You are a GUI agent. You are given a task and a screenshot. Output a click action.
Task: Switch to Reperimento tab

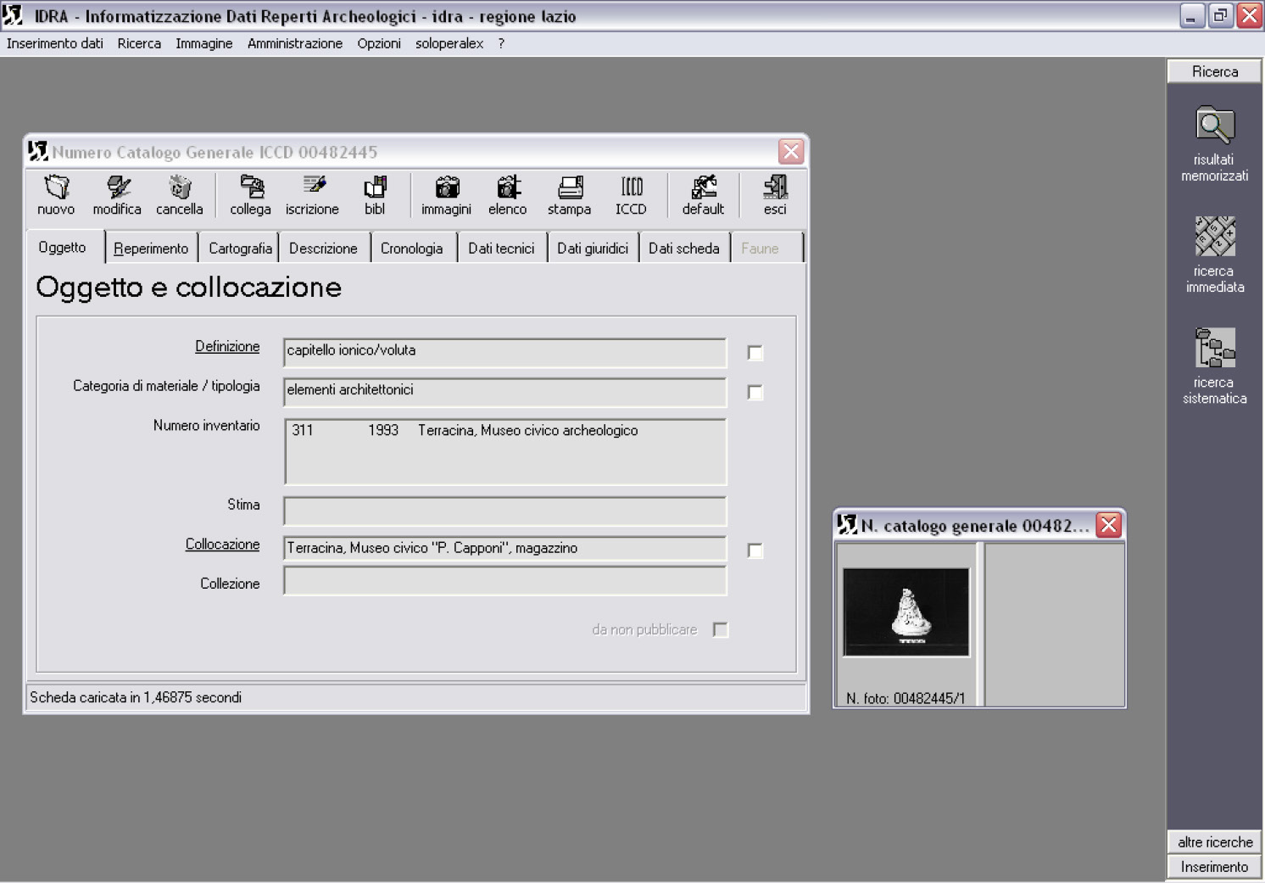[151, 249]
